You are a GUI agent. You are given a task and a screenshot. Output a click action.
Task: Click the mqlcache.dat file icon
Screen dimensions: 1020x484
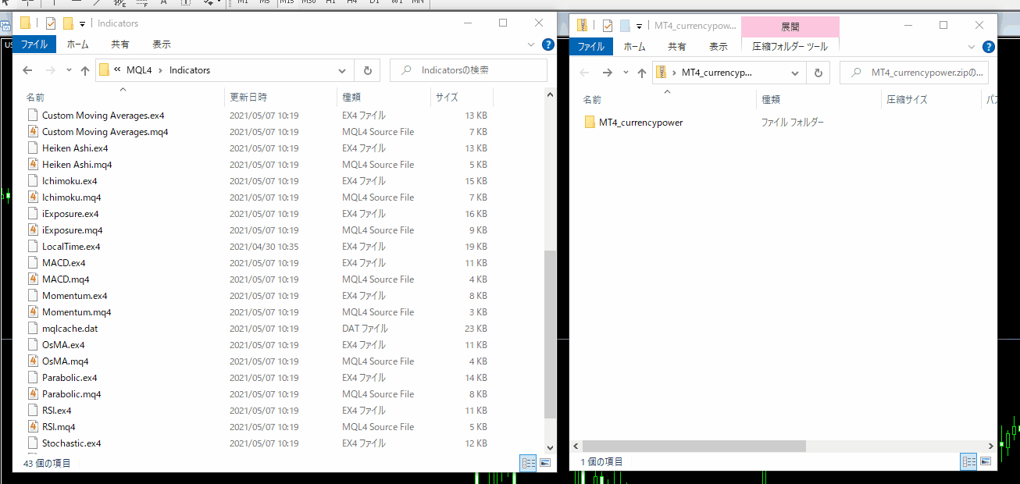pos(33,329)
